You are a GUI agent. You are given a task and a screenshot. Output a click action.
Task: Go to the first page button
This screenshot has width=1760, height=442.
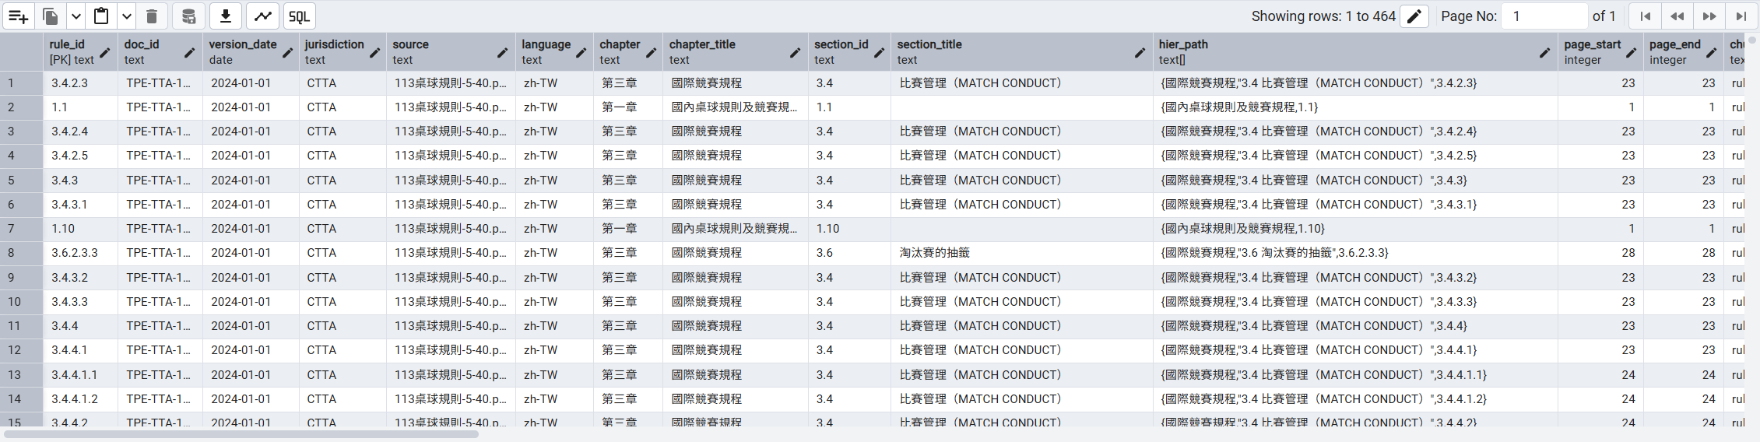point(1645,16)
